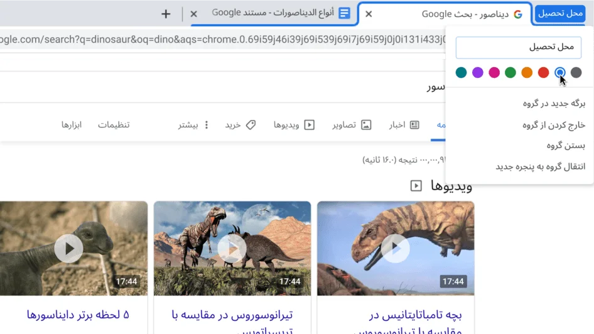Click the price tag icon beside خرید
Viewport: 594px width, 334px height.
click(251, 125)
